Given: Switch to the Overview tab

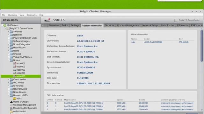Looking at the screenshot, I should click(54, 25).
